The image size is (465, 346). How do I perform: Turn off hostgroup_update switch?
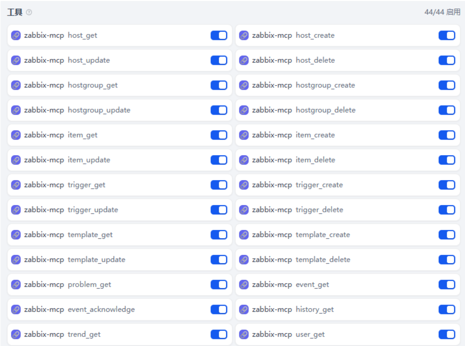[x=219, y=110]
